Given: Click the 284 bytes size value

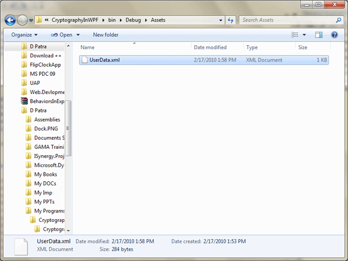Looking at the screenshot, I should click(122, 249).
